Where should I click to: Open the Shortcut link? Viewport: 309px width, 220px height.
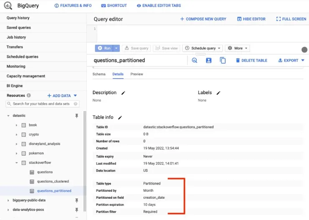pos(114,5)
